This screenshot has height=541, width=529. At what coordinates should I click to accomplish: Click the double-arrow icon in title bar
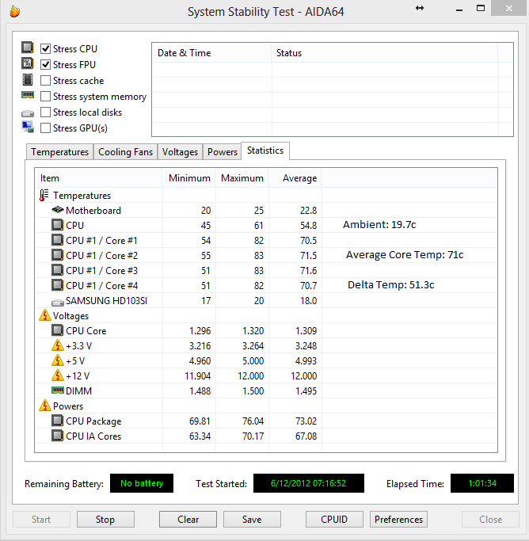(420, 8)
